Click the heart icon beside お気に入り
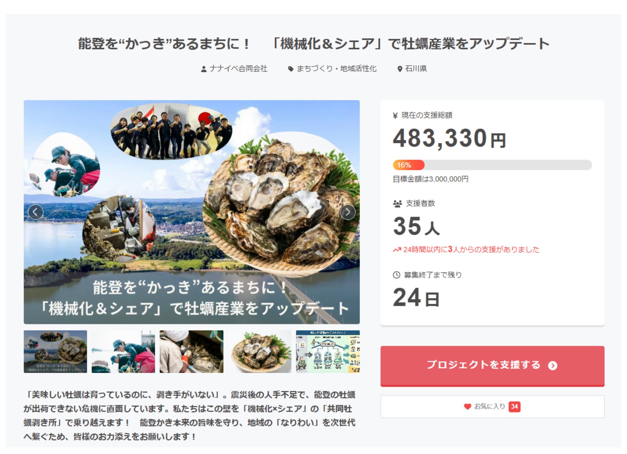 point(467,407)
